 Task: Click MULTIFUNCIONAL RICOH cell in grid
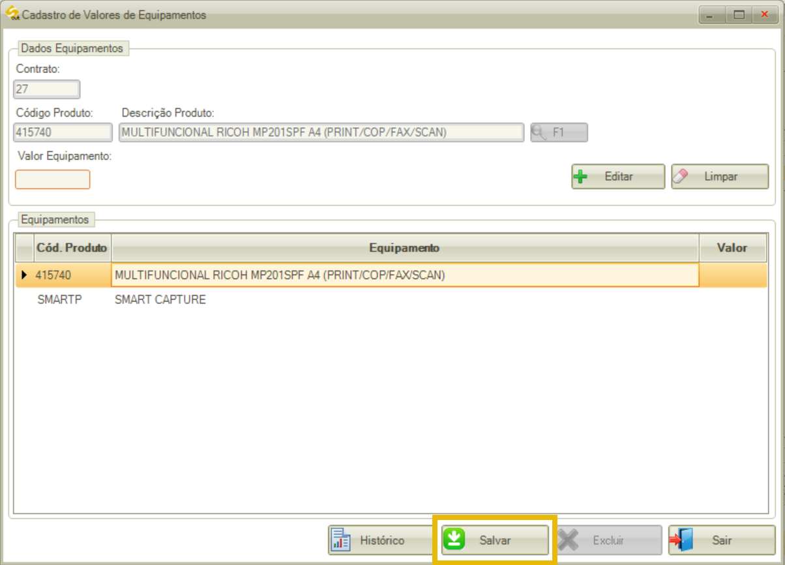click(405, 275)
